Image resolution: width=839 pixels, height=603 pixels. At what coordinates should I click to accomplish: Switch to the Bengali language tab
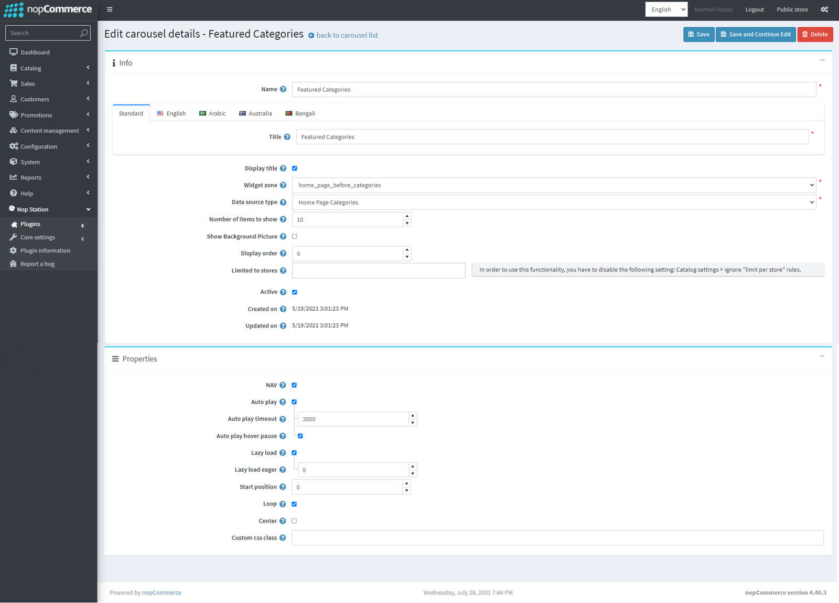[300, 113]
